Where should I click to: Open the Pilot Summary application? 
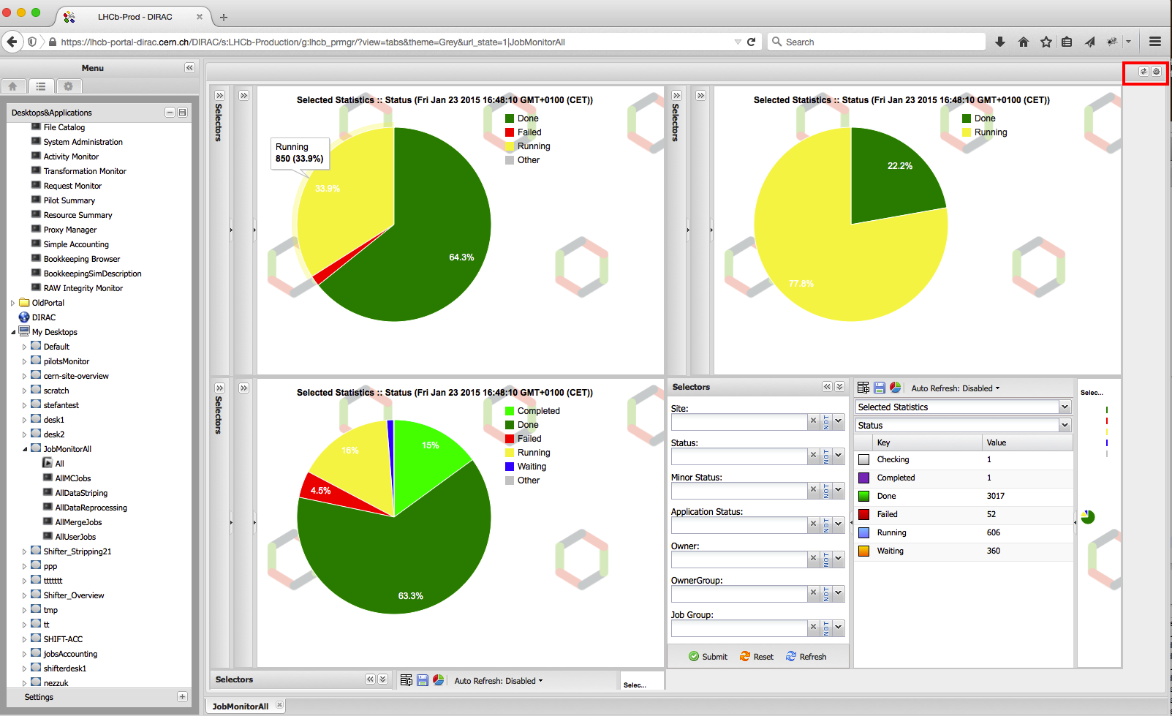point(69,200)
